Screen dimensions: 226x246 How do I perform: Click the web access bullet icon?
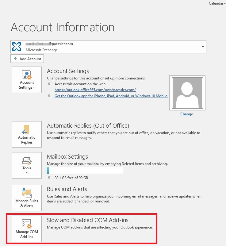point(49,84)
